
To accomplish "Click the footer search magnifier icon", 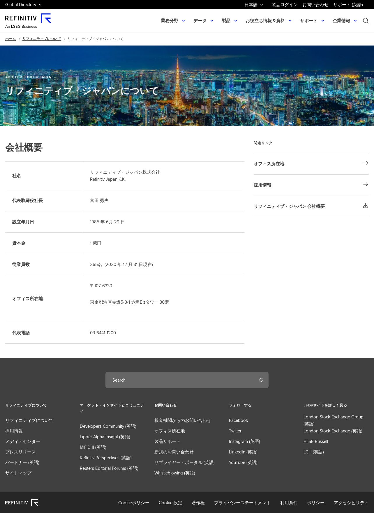I will coord(261,380).
